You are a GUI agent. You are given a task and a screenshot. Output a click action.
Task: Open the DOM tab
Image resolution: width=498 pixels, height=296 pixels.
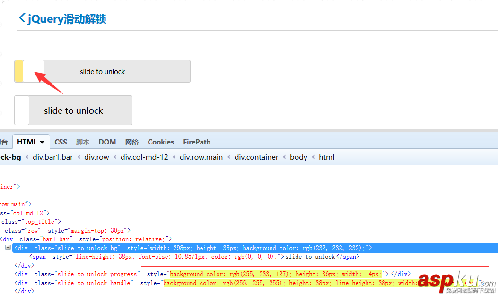107,142
